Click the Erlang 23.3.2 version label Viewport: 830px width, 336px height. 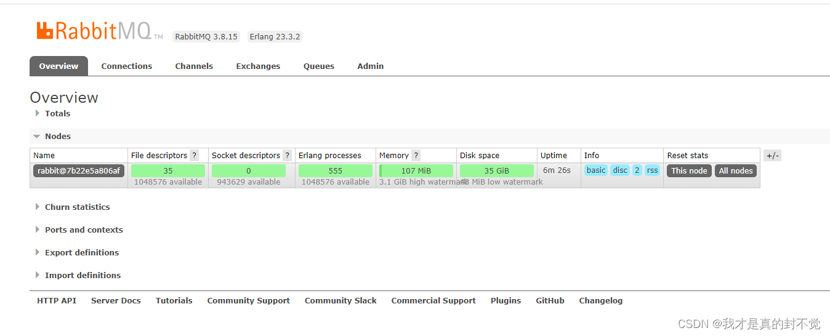point(275,37)
